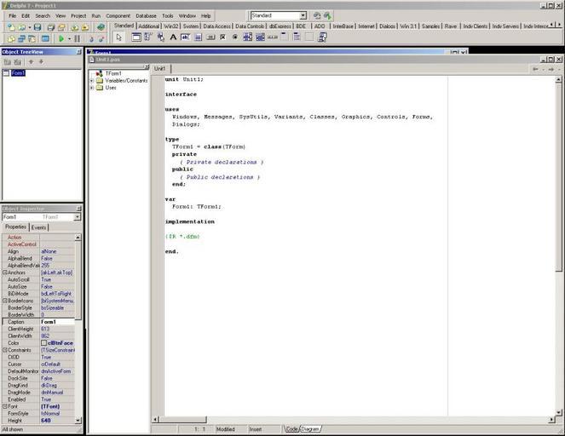Select the ComboBox component icon
This screenshot has height=436, width=565.
pos(260,37)
